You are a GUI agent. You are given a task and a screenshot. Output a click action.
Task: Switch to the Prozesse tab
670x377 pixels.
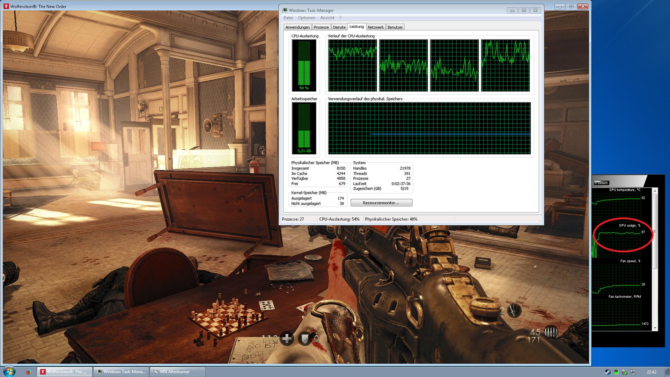click(x=321, y=27)
